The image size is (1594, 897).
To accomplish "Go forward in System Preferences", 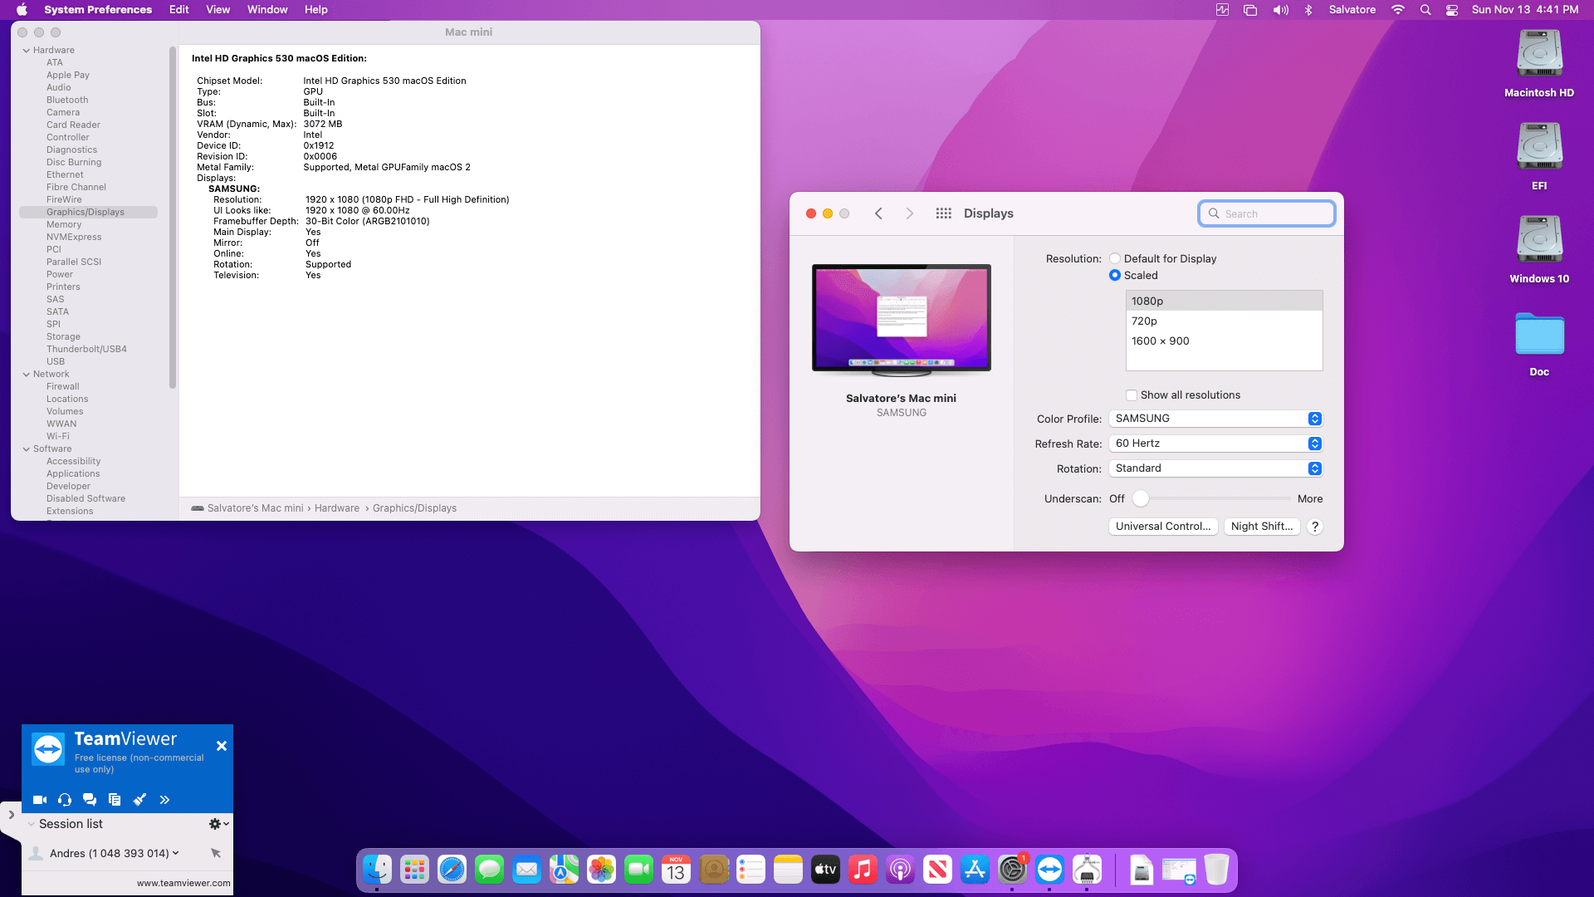I will [910, 213].
